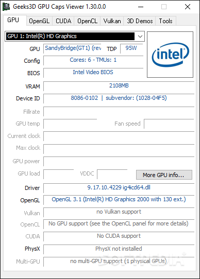This screenshot has width=200, height=279.
Task: Minimize the GPU Caps Viewer window
Action: [x=141, y=7]
